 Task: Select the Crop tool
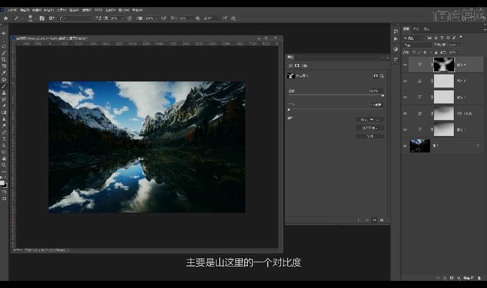[x=4, y=59]
